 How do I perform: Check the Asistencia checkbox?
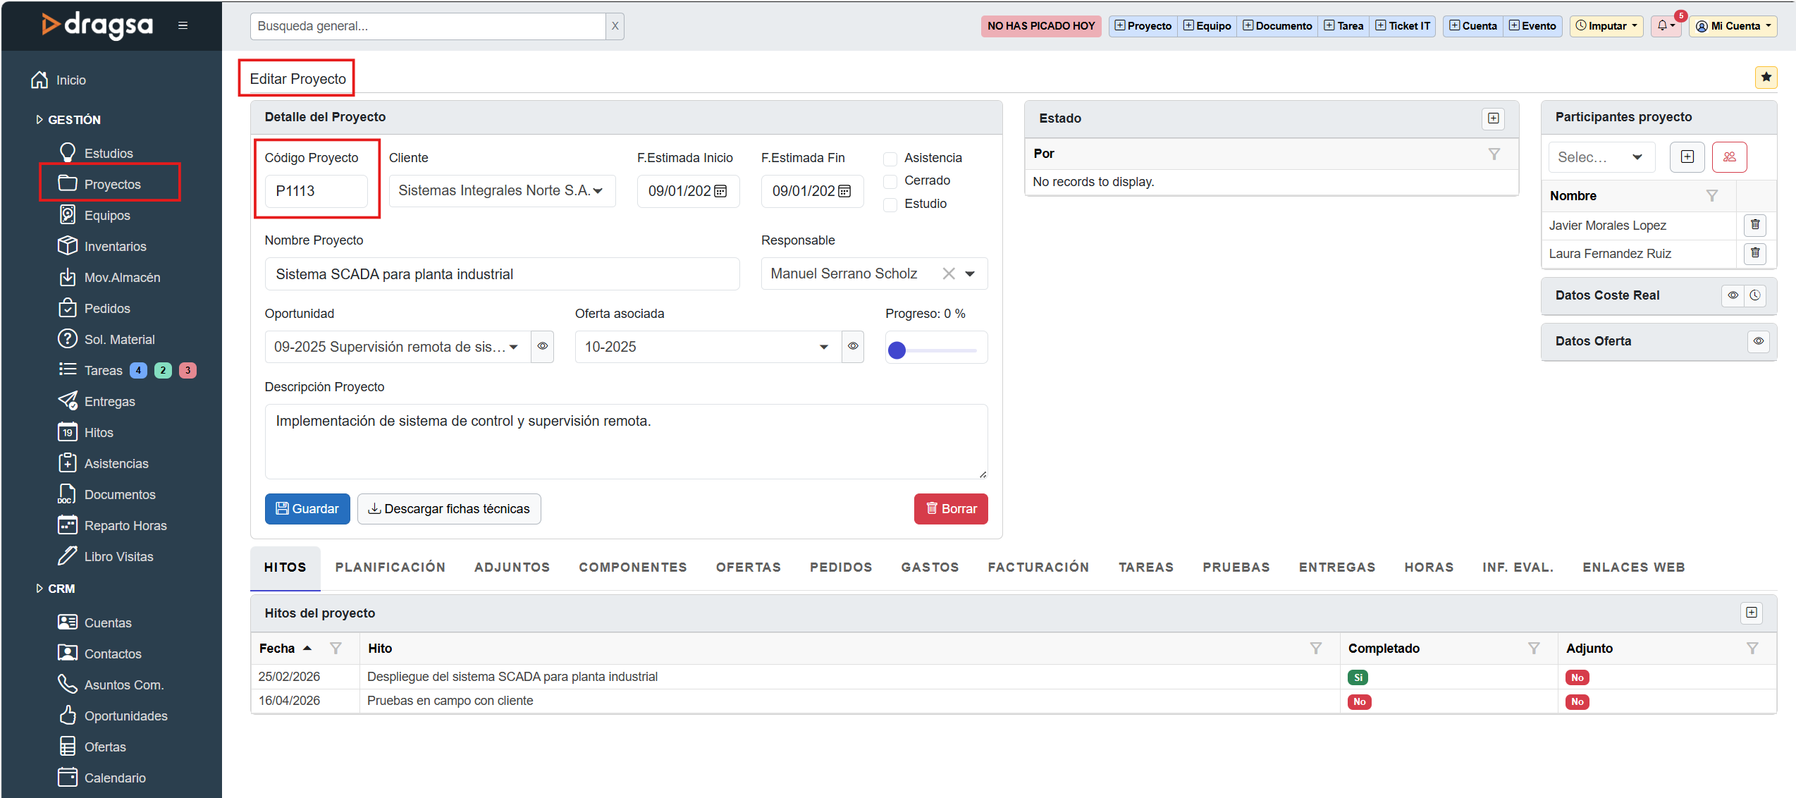[x=890, y=159]
